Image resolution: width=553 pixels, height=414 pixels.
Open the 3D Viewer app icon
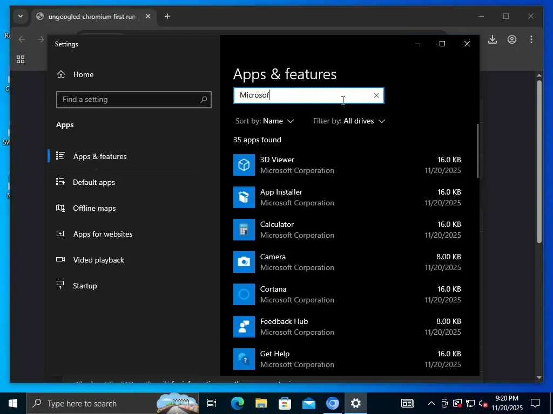tap(244, 165)
